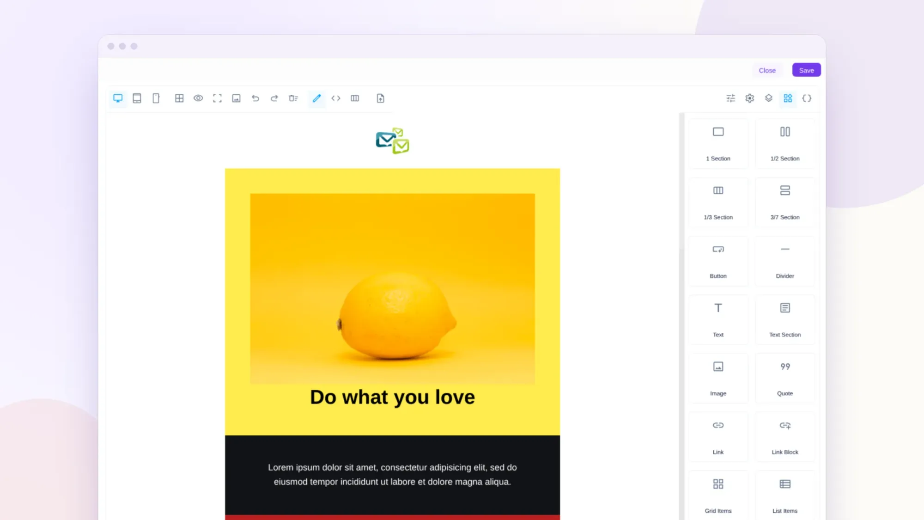924x520 pixels.
Task: Select the Grid Items block
Action: (x=718, y=496)
